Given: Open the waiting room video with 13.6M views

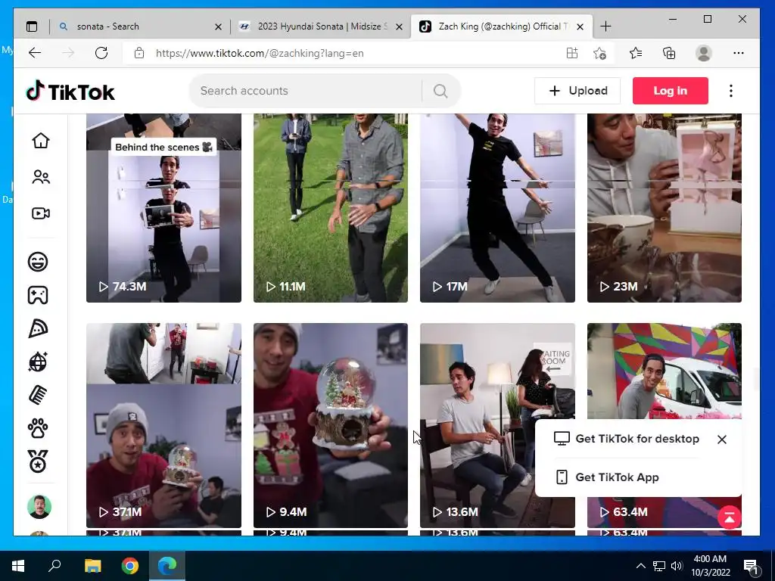Looking at the screenshot, I should coord(497,425).
